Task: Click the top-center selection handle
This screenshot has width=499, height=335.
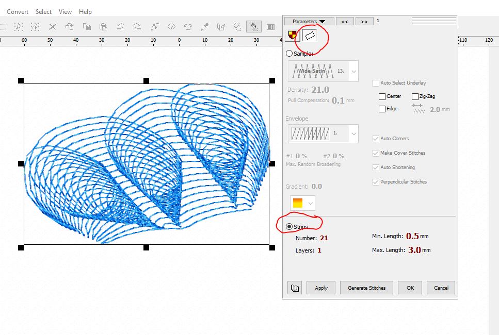Action: (x=147, y=81)
